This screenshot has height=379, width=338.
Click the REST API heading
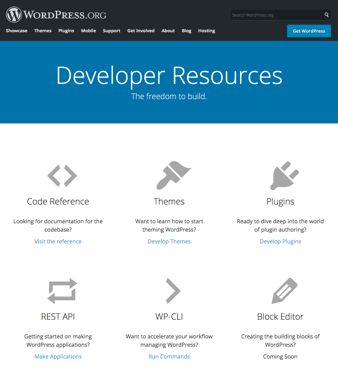(x=58, y=316)
